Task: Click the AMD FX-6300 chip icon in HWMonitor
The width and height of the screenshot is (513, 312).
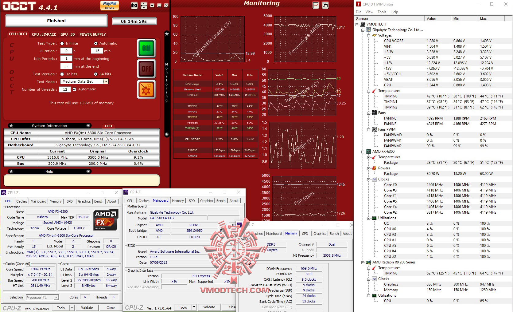Action: tap(368, 152)
